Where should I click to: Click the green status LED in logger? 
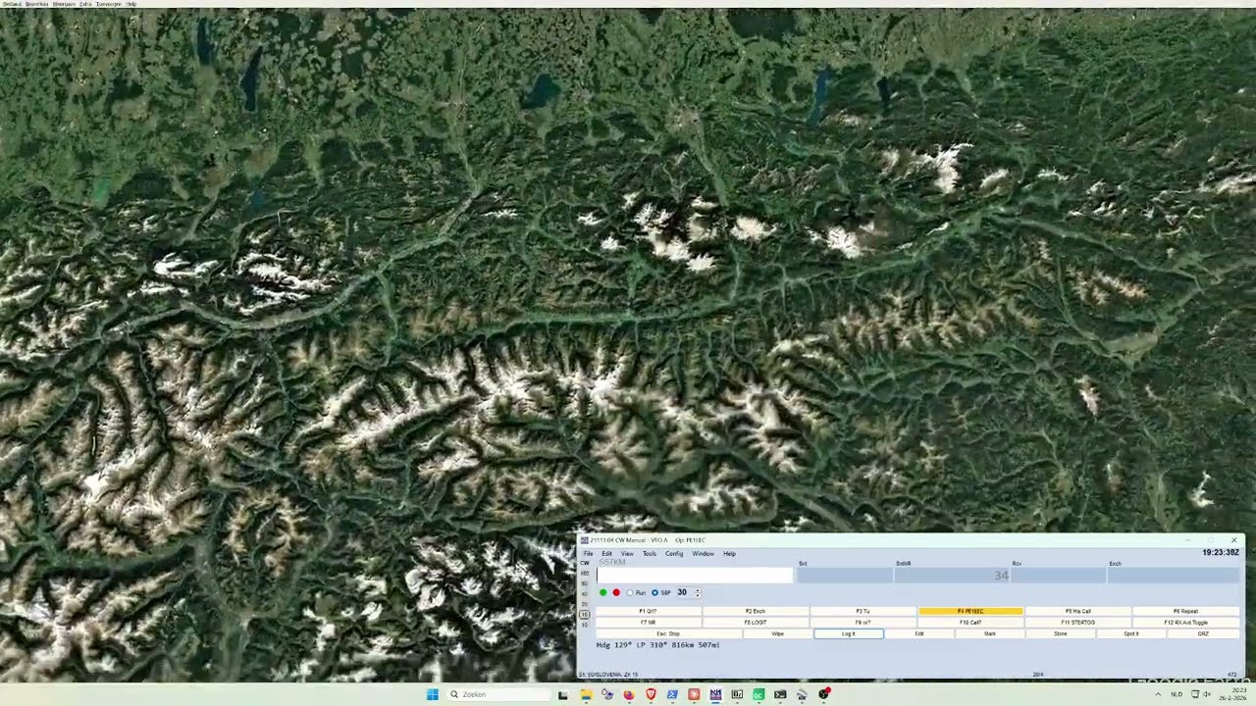(602, 592)
